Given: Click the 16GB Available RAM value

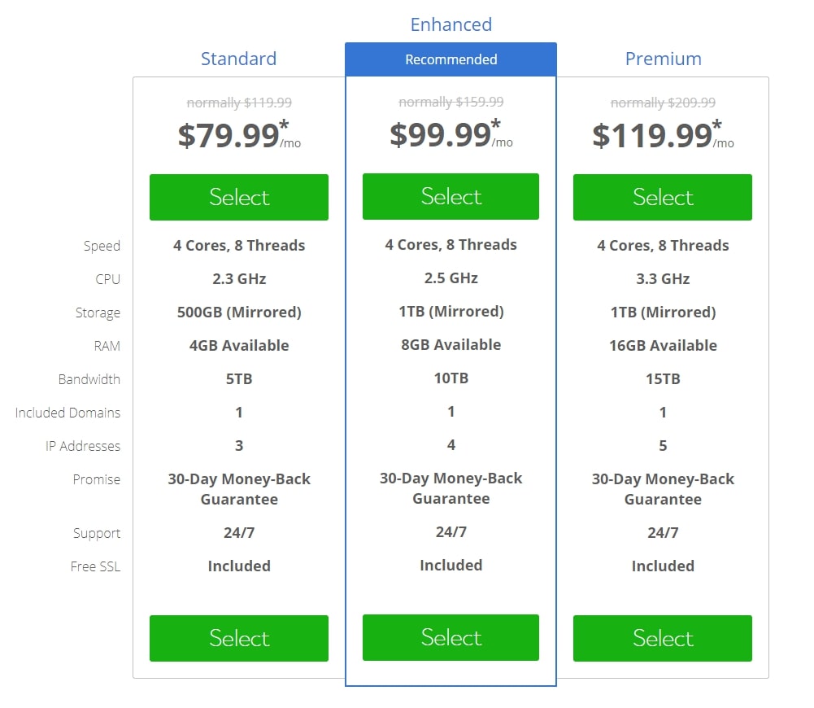Looking at the screenshot, I should (x=663, y=345).
